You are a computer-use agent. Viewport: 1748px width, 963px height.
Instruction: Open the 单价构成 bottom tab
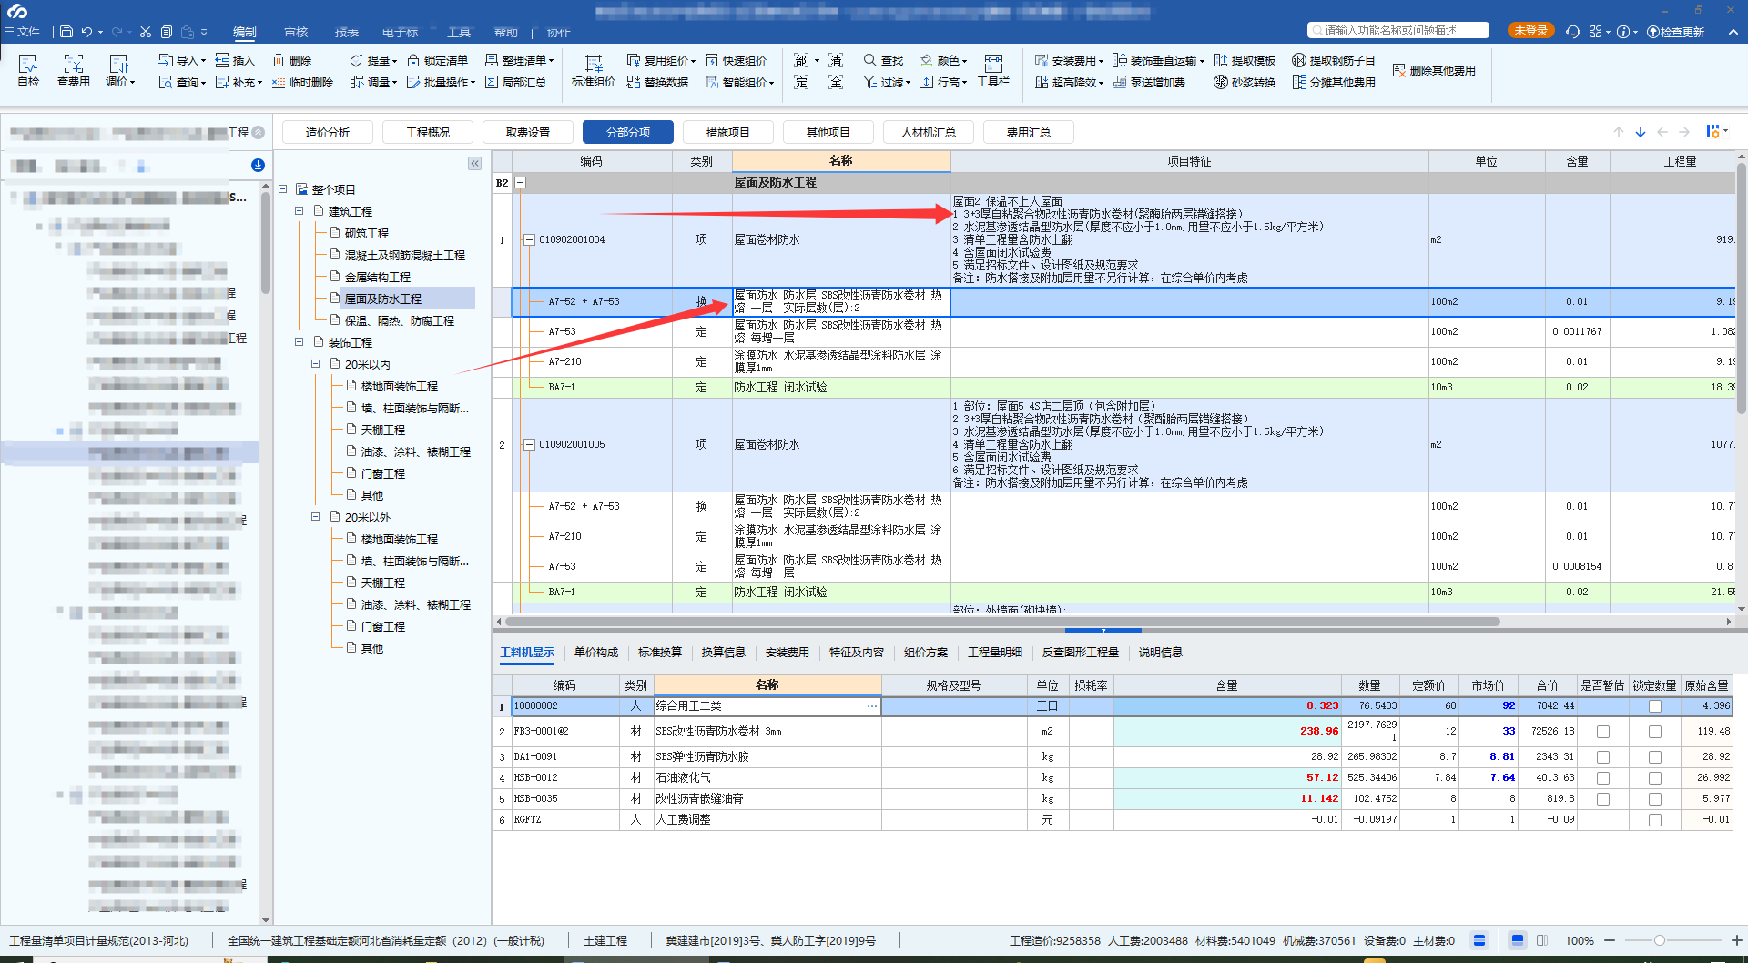pyautogui.click(x=596, y=653)
